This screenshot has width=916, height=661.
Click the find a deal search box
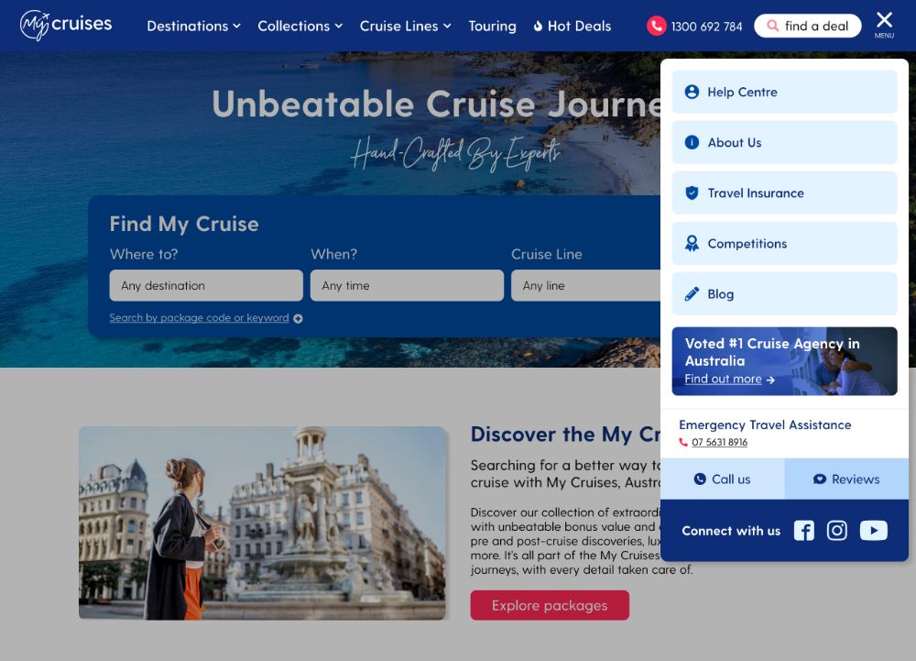807,26
